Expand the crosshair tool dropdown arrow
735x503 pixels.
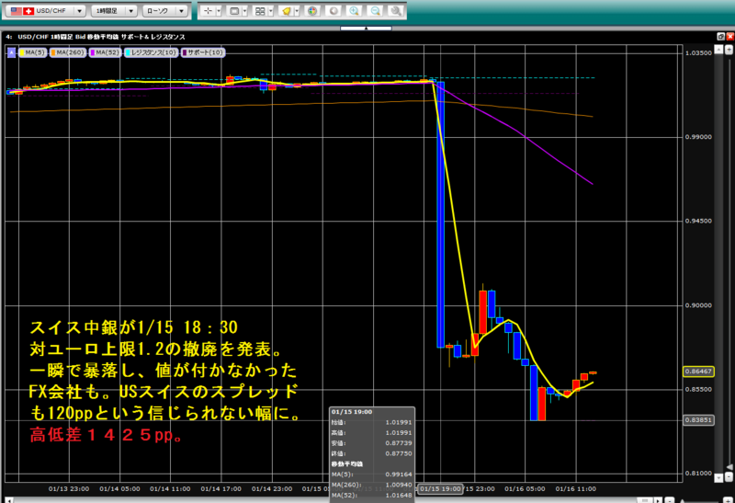tap(219, 11)
